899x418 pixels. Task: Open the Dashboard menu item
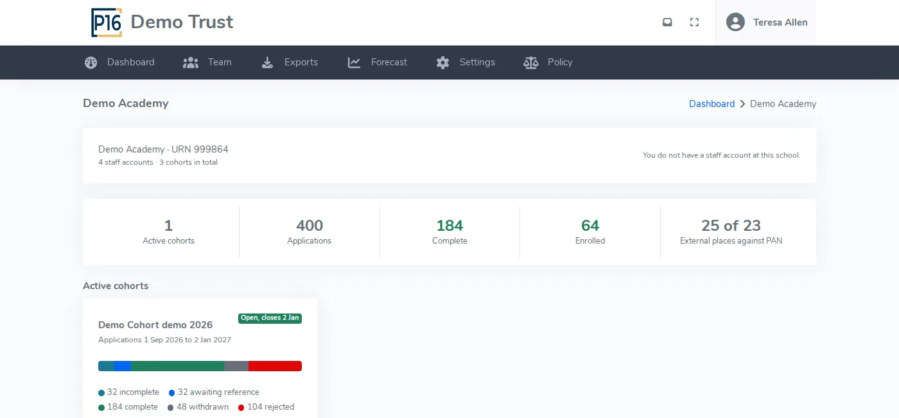click(131, 62)
